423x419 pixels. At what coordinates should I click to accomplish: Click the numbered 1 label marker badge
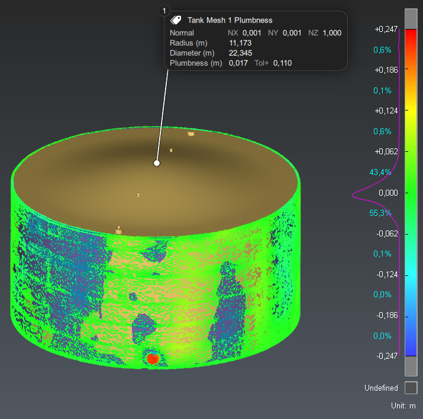164,11
